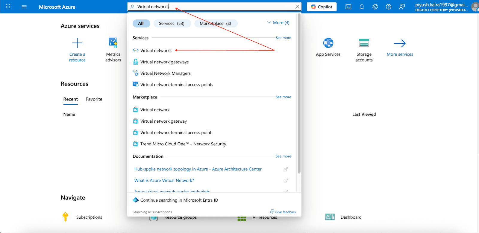The image size is (479, 233).
Task: Open Marketplace Virtual network gateway
Action: pyautogui.click(x=163, y=121)
